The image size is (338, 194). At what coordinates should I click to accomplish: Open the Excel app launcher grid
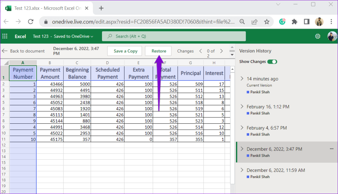(x=5, y=36)
